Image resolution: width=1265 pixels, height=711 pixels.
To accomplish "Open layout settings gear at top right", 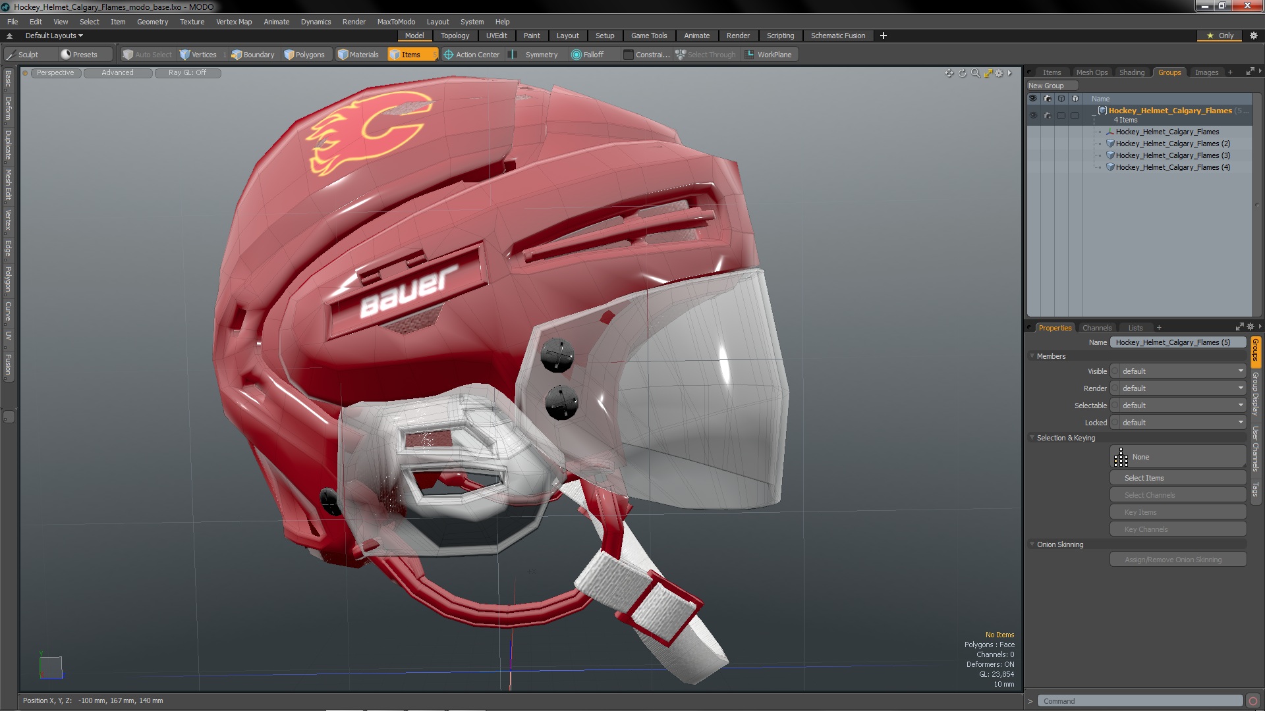I will [1253, 36].
